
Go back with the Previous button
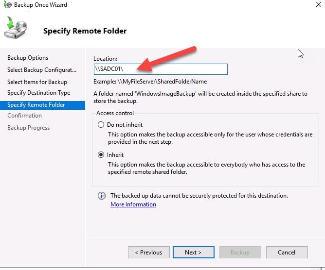pos(148,253)
